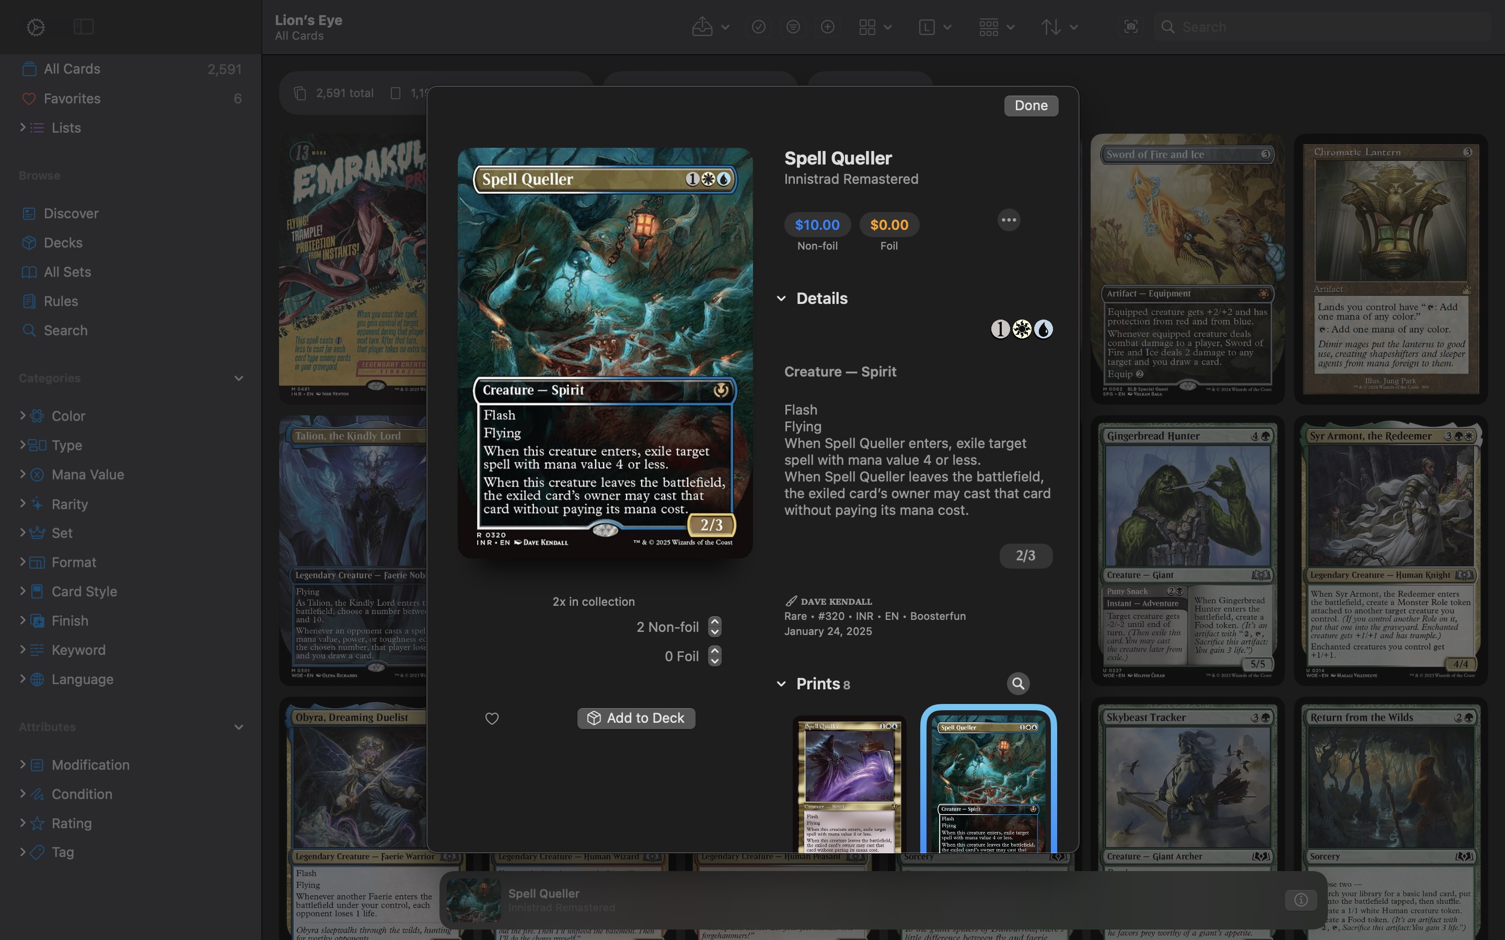Click the Prints magnifier search icon
Viewport: 1505px width, 940px height.
point(1018,684)
